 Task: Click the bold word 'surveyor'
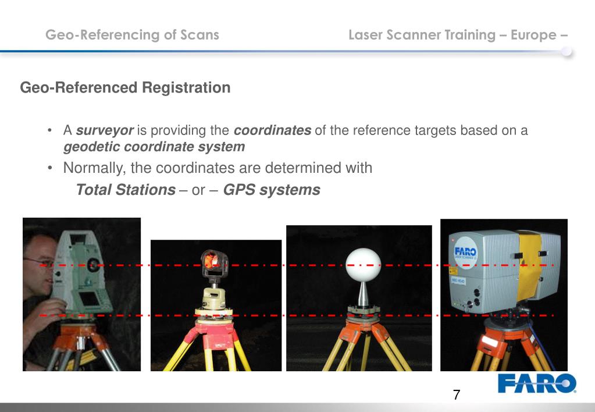[105, 130]
